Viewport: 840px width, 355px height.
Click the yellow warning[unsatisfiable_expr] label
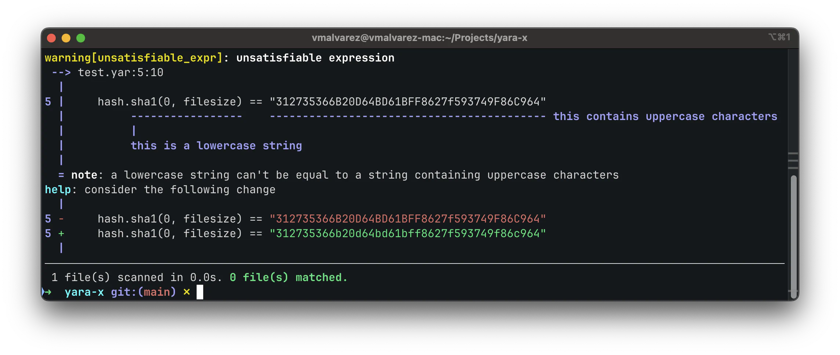[134, 58]
